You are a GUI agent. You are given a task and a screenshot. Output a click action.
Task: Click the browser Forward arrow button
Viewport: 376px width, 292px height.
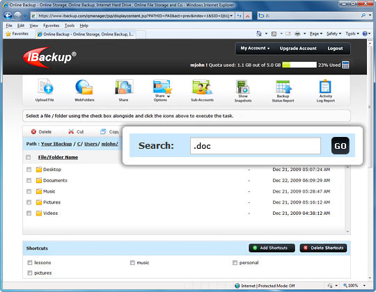(17, 16)
